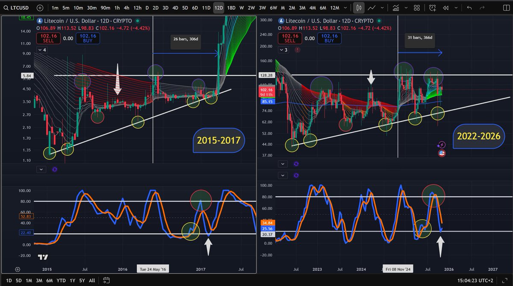Screen dimensions: 513x286
Task: Click the red SELL button at 102.16
Action: tap(48, 38)
